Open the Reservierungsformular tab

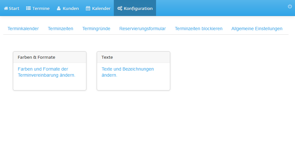143,29
